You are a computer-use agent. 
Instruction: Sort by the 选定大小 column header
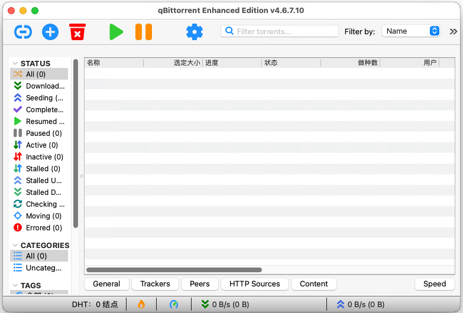(173, 63)
